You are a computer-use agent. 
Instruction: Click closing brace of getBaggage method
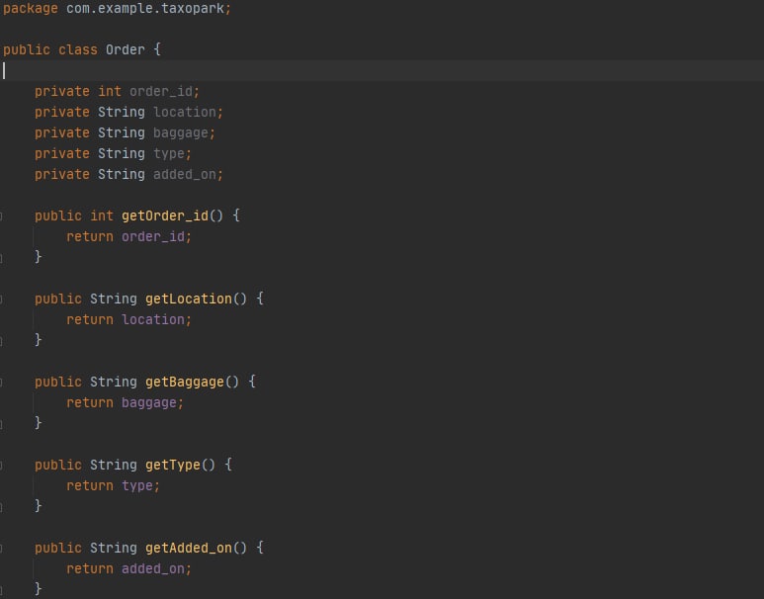click(38, 423)
